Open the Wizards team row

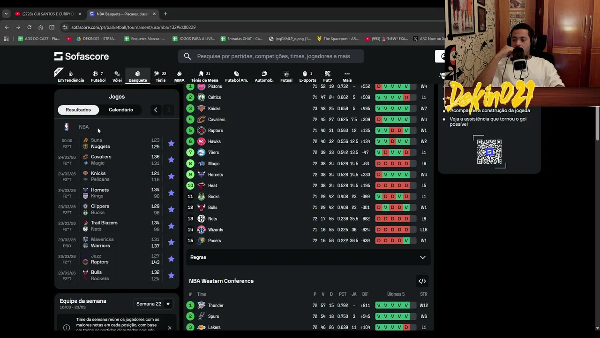308,230
